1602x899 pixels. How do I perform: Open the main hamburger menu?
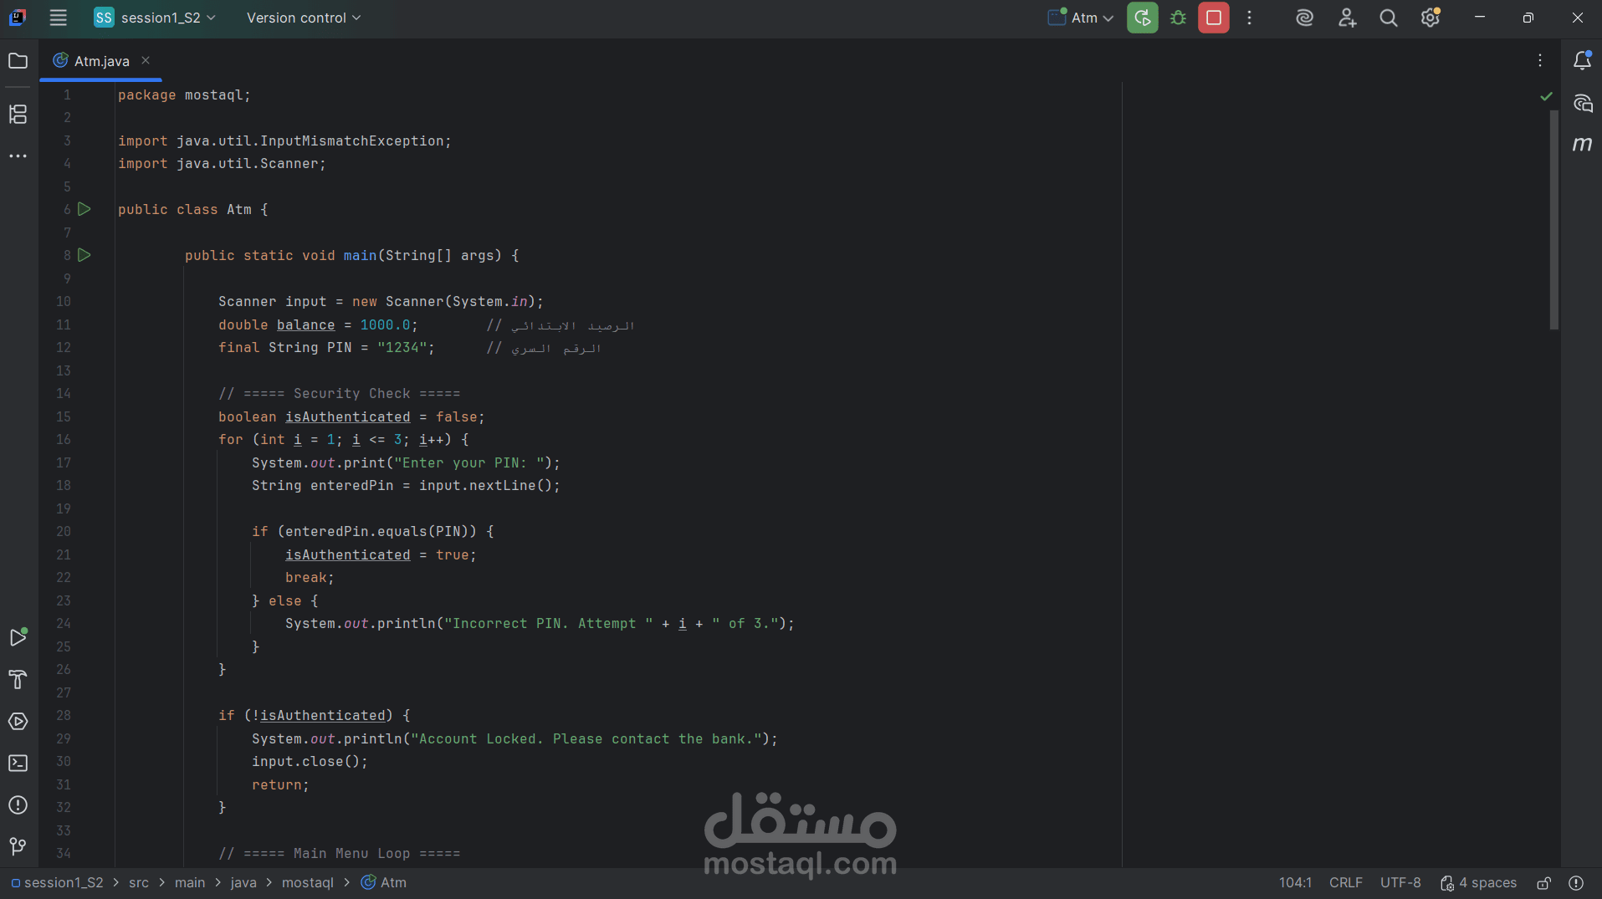coord(58,18)
